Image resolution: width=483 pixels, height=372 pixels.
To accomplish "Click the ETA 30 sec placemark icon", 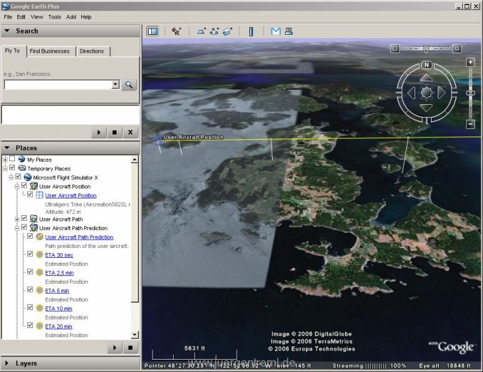I will coord(40,254).
